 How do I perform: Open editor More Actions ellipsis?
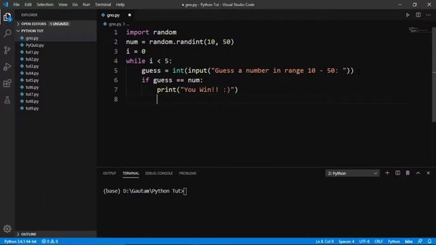[x=429, y=15]
